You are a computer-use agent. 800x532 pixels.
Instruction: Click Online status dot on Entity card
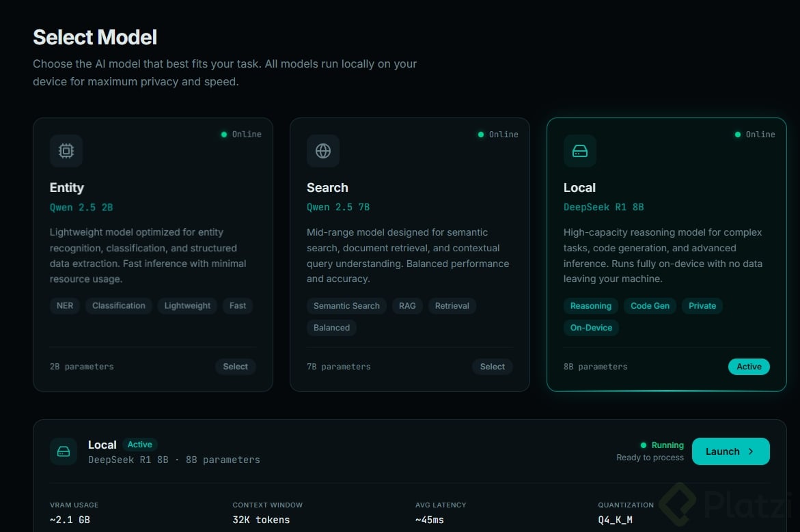(224, 135)
